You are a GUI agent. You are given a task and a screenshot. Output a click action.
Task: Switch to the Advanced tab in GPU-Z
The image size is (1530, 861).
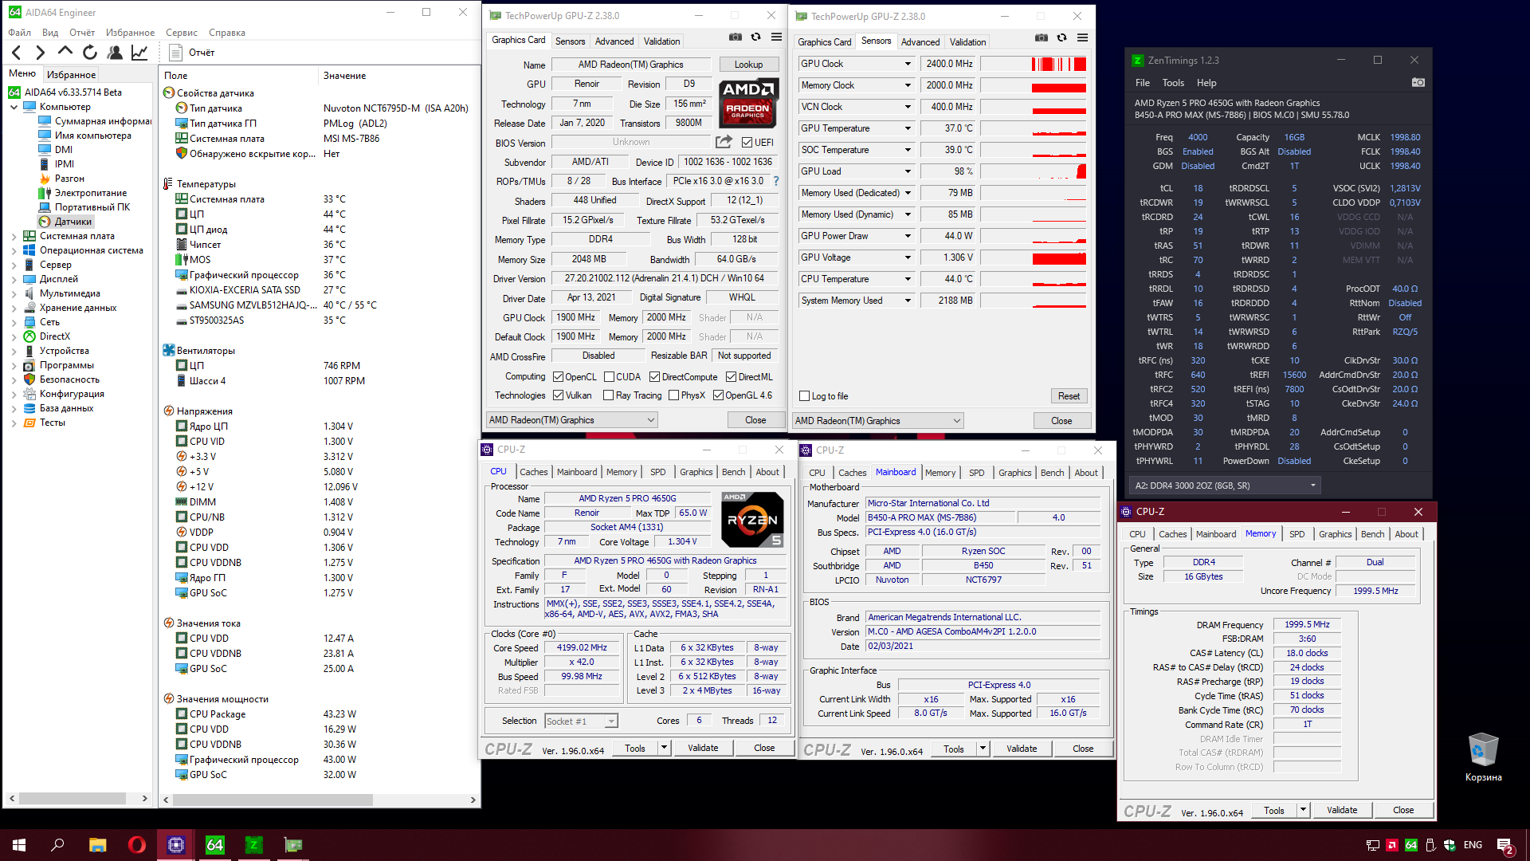point(614,41)
